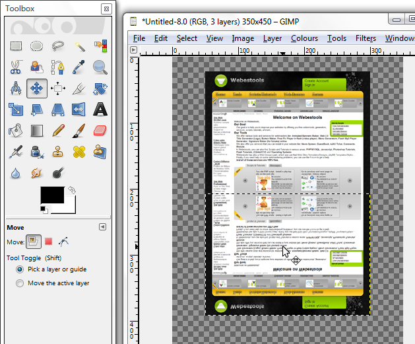Select the Ink tool
The image size is (415, 344).
(x=36, y=152)
